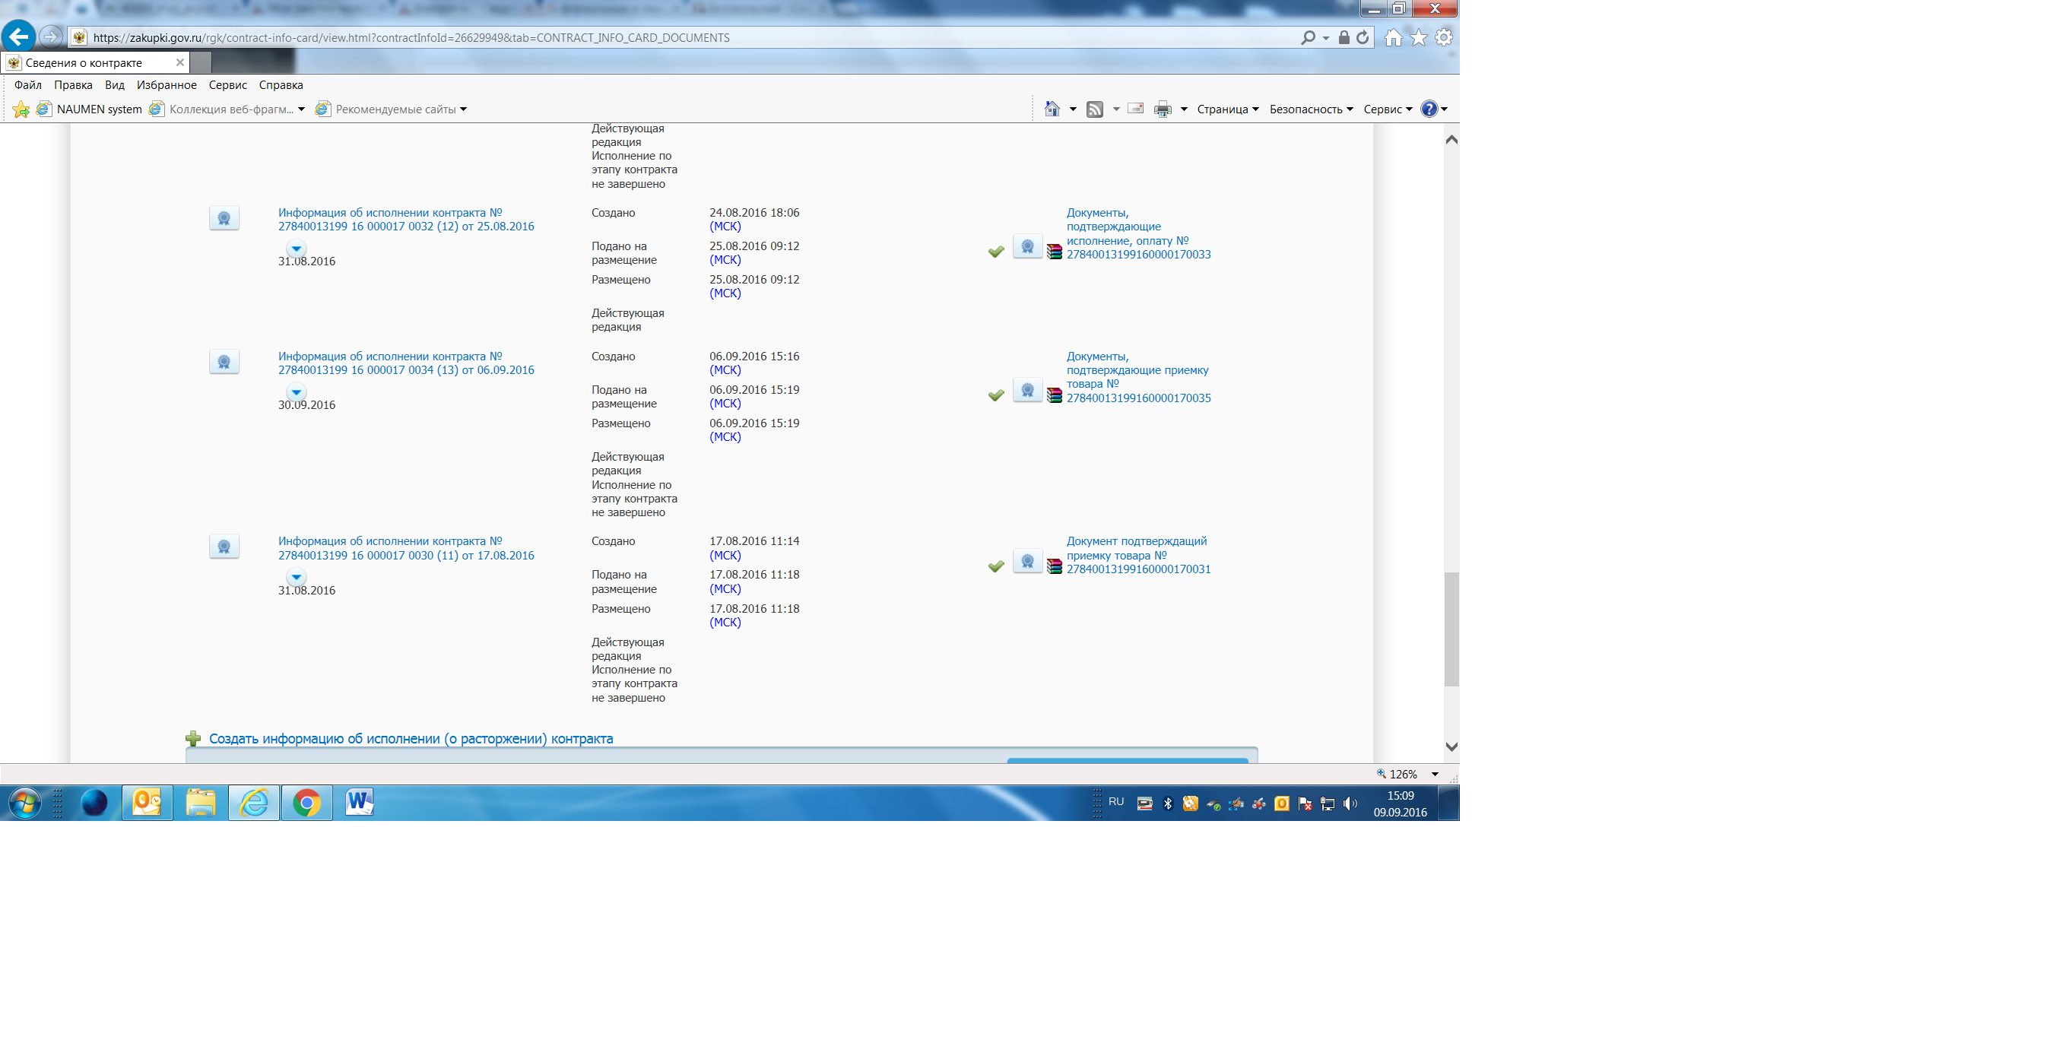Open the Страница dropdown menu

pyautogui.click(x=1227, y=109)
